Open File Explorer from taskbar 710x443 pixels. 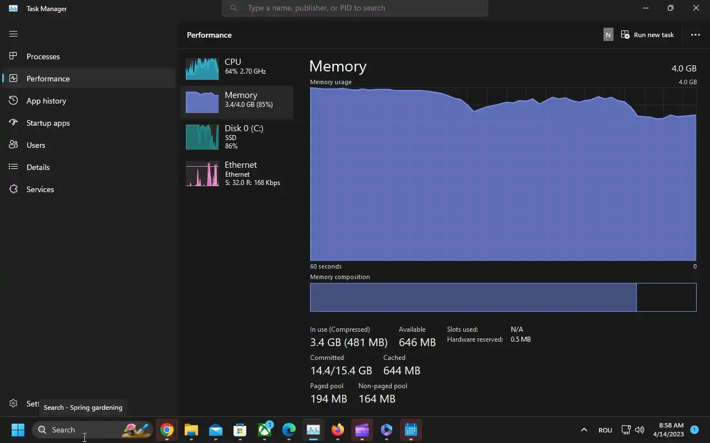(x=191, y=430)
